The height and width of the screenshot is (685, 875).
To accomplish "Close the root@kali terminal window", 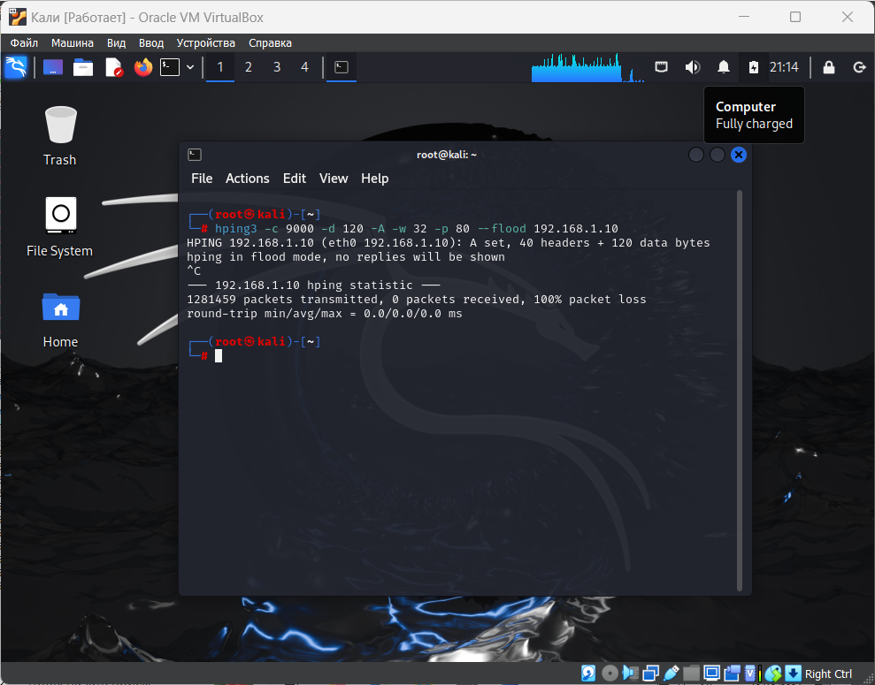I will pos(738,155).
